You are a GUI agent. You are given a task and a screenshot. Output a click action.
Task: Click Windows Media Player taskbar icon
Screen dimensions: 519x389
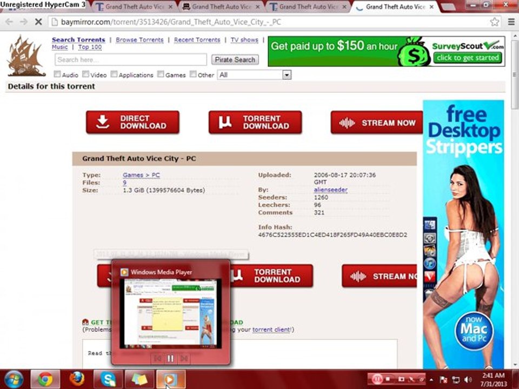tap(170, 379)
